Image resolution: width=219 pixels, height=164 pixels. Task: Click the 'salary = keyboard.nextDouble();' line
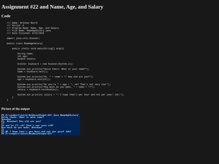(38, 89)
